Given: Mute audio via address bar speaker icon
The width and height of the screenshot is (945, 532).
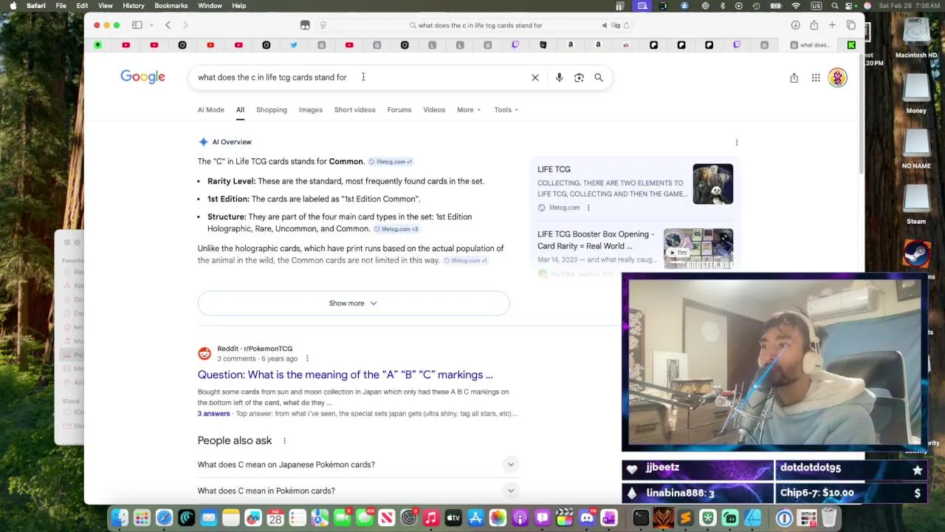Looking at the screenshot, I should click(605, 25).
